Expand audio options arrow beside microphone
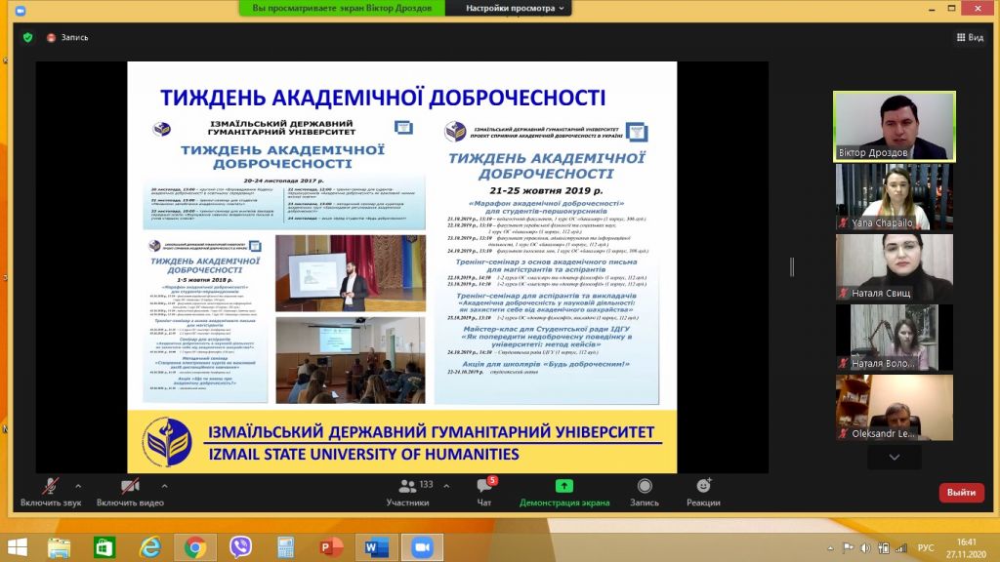This screenshot has height=562, width=1000. point(78,486)
